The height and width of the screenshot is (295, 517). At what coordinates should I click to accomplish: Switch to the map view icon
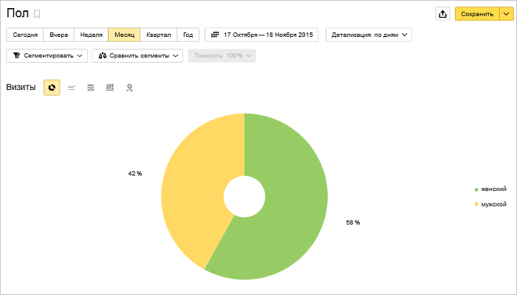(x=129, y=88)
